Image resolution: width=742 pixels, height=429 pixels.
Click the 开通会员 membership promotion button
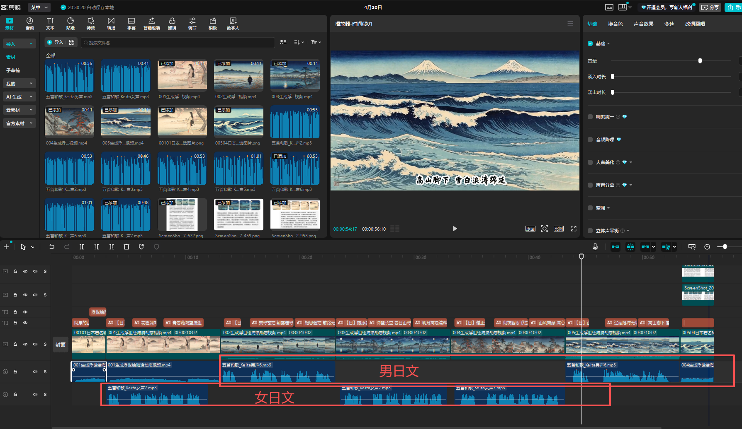[667, 7]
